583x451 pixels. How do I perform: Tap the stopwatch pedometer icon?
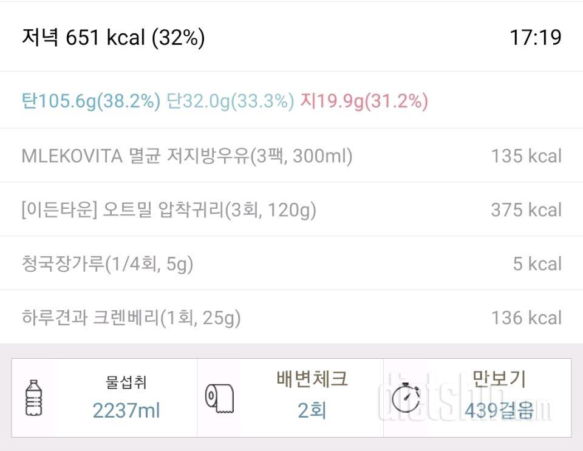405,398
